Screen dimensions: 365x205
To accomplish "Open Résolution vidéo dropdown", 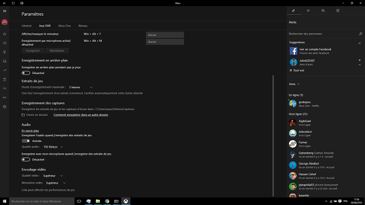I will coord(56,183).
